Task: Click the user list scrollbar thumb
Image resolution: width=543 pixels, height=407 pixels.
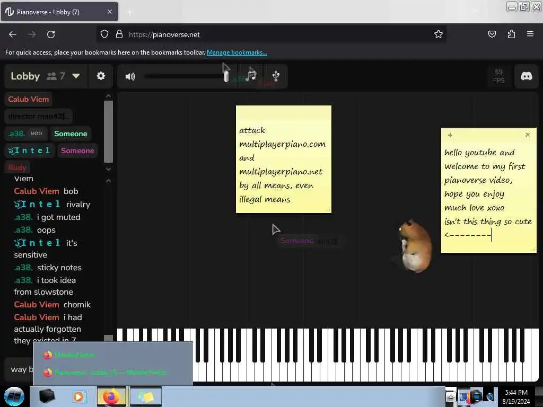Action: [108, 131]
